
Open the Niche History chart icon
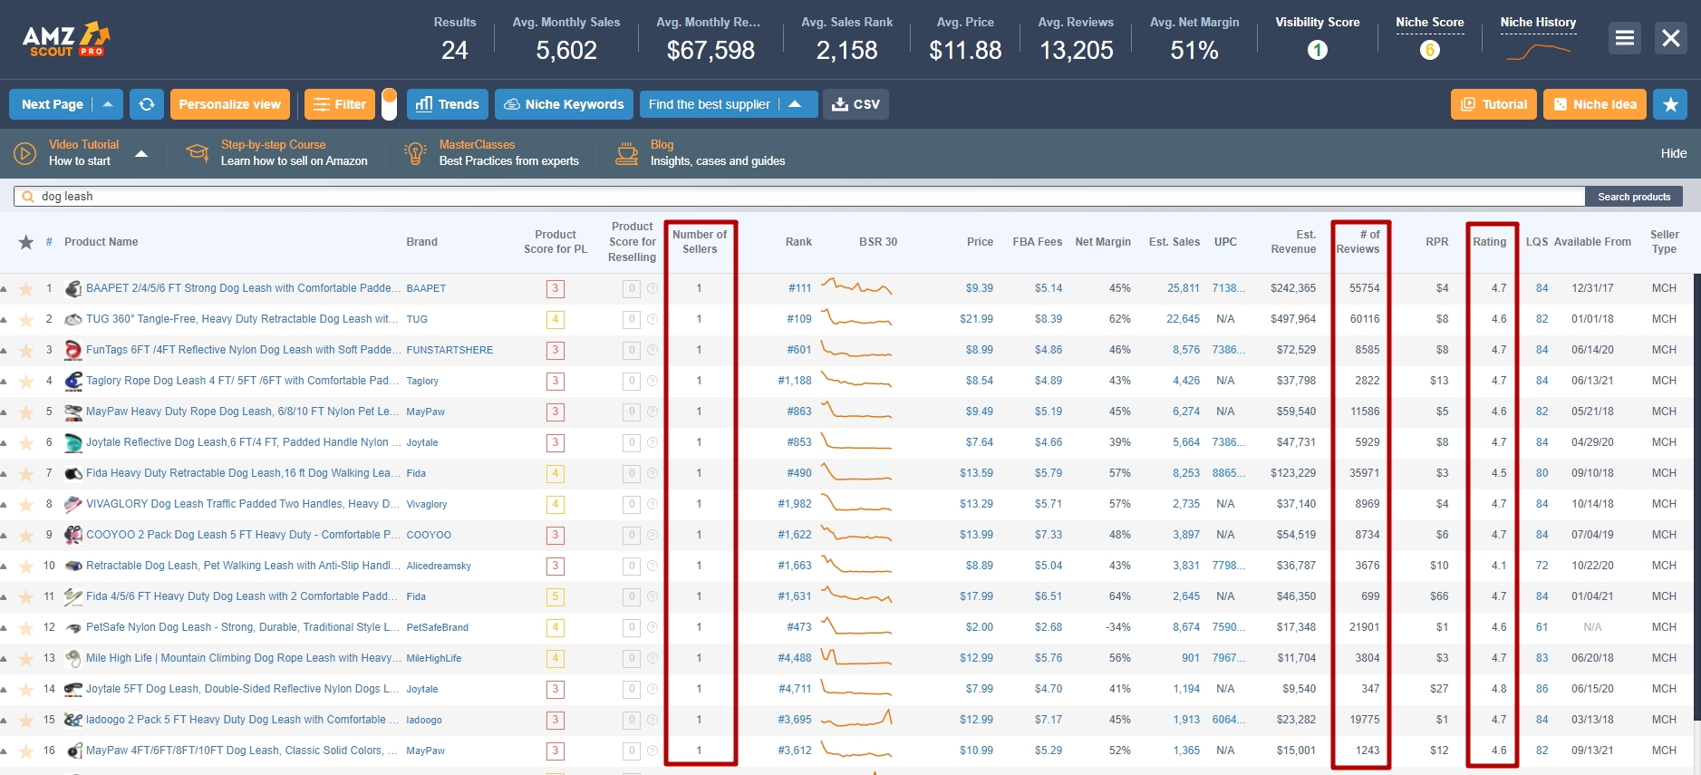click(1538, 52)
